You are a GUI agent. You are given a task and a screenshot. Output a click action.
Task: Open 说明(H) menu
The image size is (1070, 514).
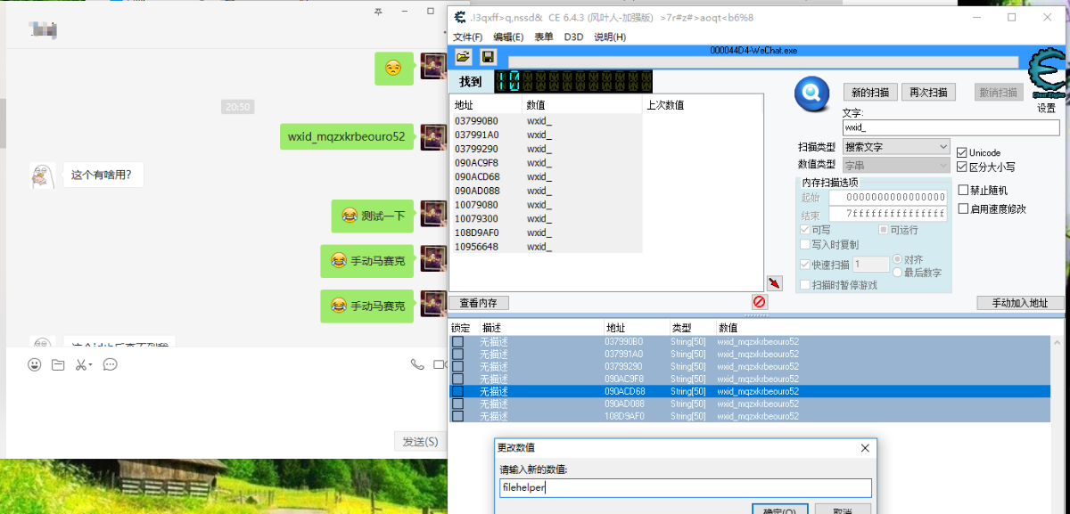(610, 37)
